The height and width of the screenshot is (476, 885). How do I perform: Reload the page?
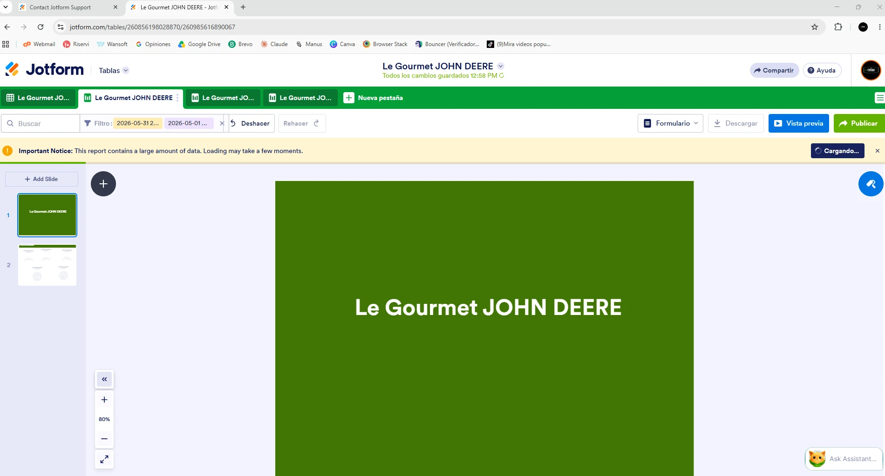[41, 27]
